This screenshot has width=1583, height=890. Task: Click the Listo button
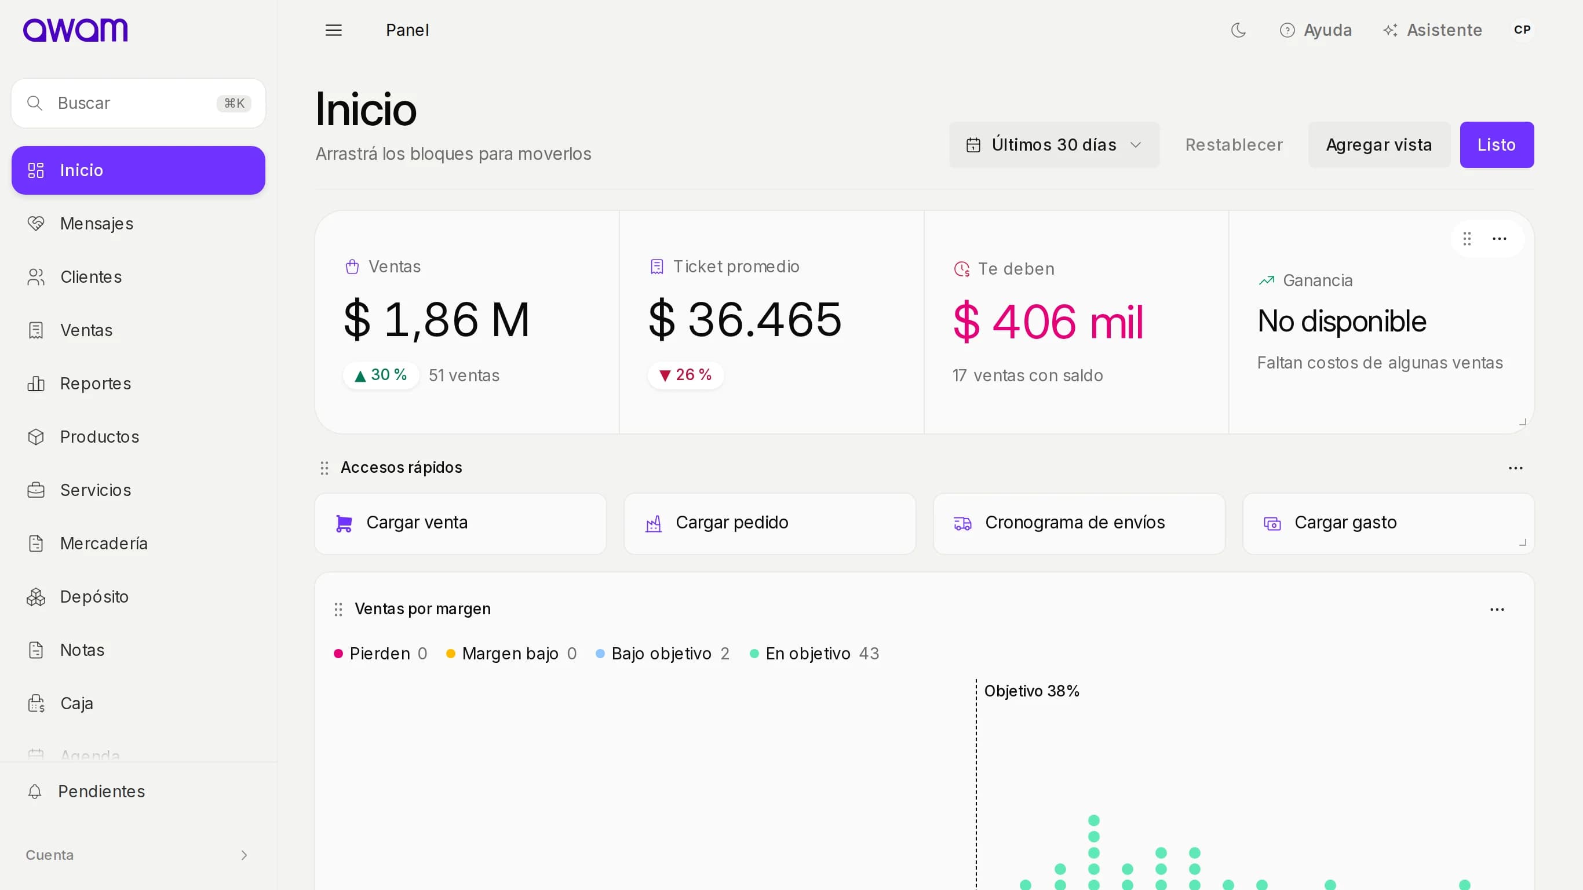point(1496,145)
